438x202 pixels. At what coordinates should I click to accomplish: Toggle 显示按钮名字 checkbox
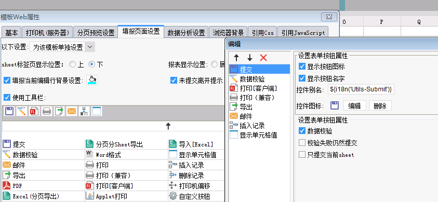coord(302,78)
